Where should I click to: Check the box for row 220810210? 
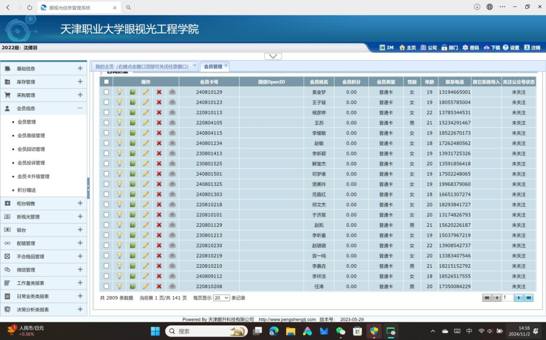click(x=106, y=266)
